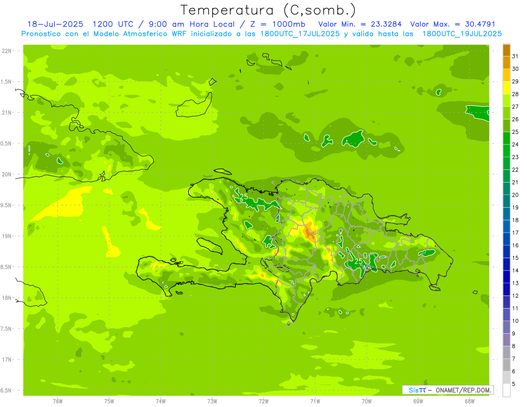Click the 'ONAMET/REP.DOM.' credit label

point(464,390)
